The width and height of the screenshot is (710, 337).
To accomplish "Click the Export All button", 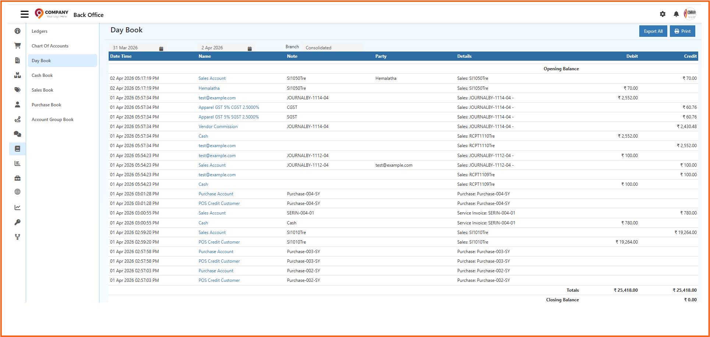I will click(x=653, y=31).
